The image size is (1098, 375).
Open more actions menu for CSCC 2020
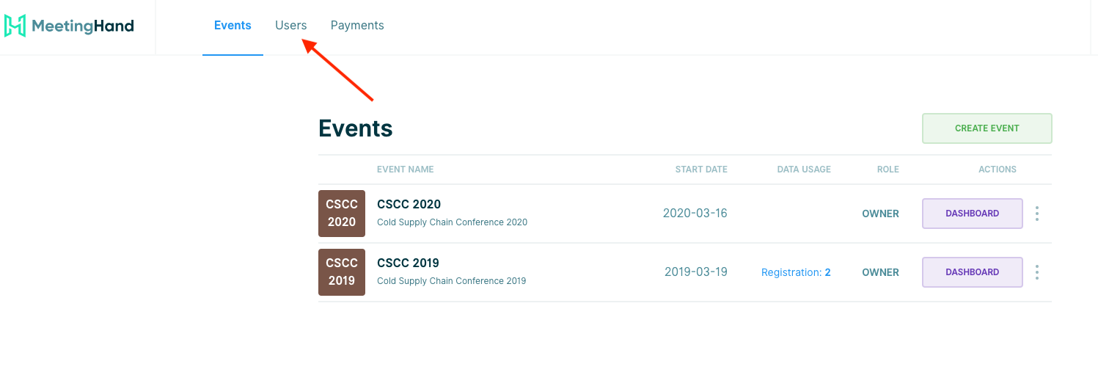point(1037,214)
